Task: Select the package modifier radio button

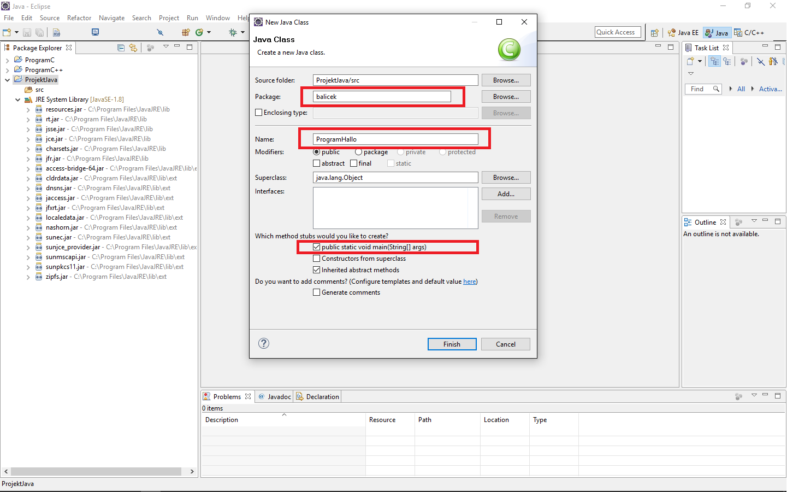Action: click(358, 152)
